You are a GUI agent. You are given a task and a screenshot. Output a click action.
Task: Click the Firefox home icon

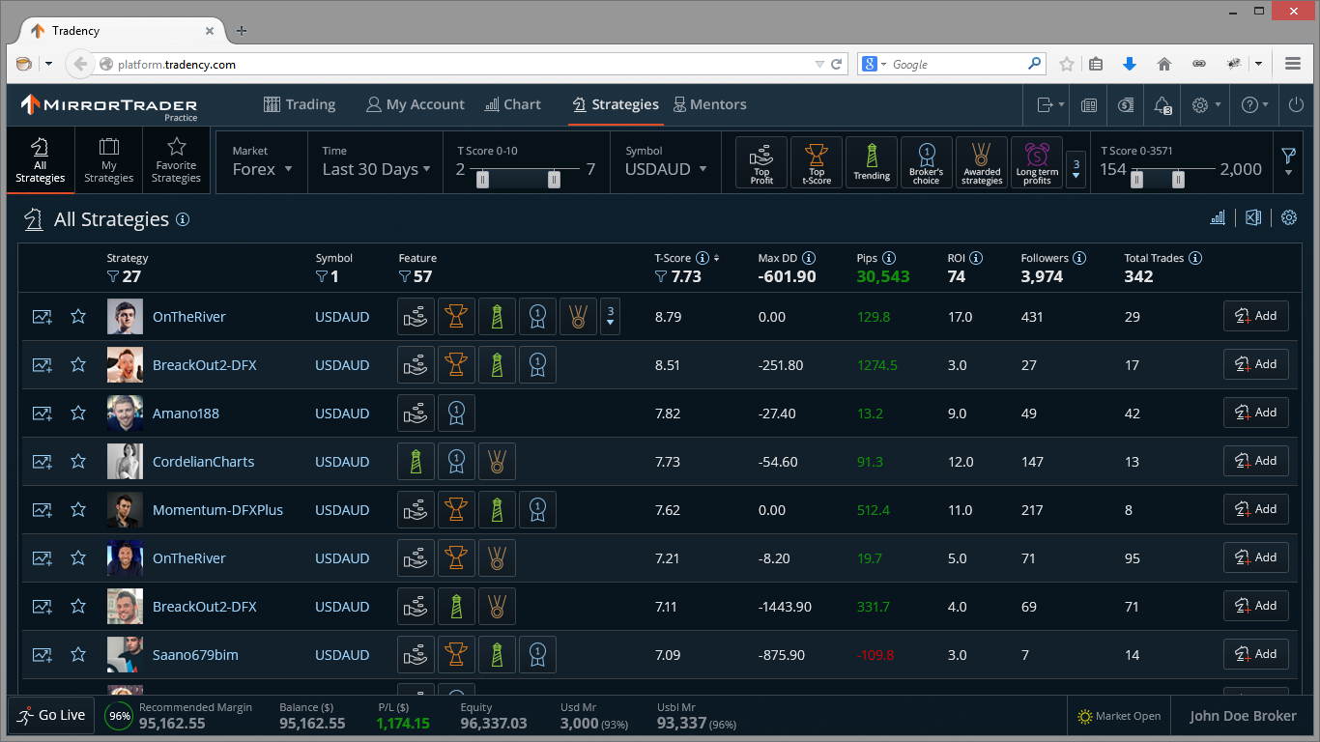(1164, 64)
